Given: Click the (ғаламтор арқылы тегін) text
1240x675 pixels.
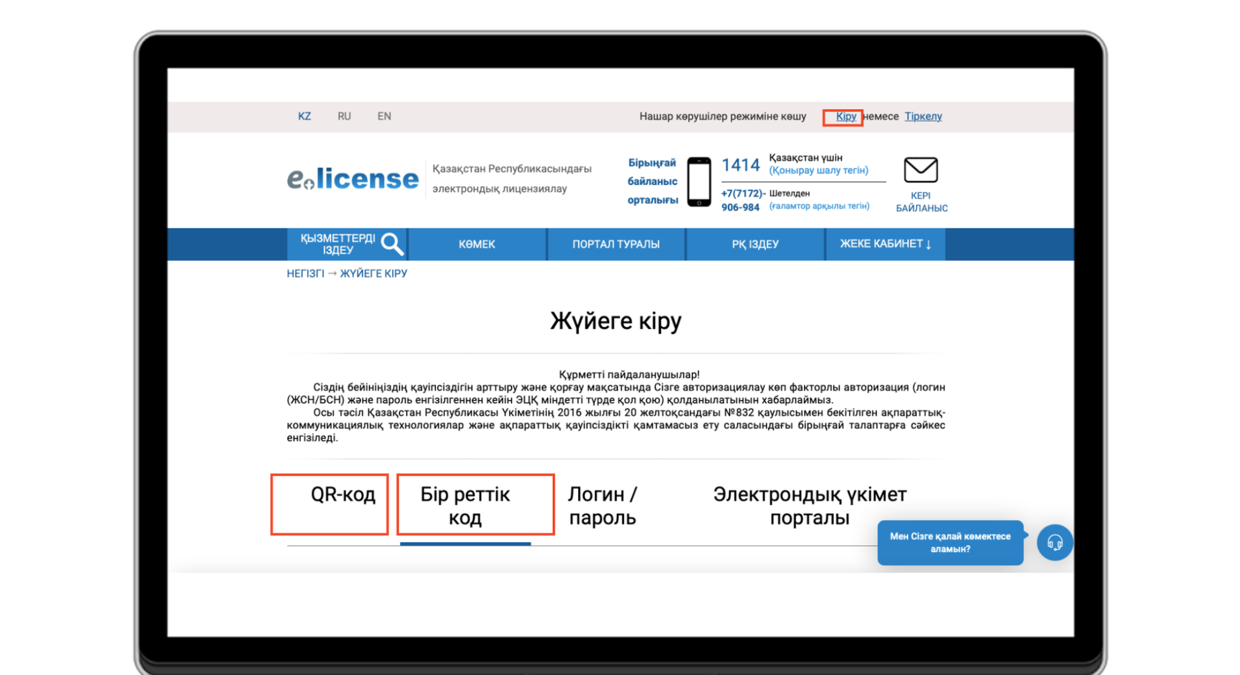Looking at the screenshot, I should tap(819, 206).
